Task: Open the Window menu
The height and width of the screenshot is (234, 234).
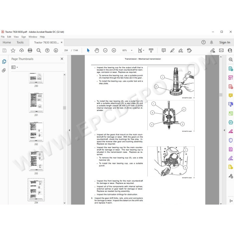Action: 33,37
